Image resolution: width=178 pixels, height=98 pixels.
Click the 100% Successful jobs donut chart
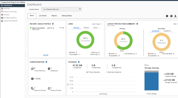[85, 40]
